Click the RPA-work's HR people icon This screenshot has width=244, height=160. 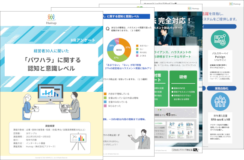point(220,102)
